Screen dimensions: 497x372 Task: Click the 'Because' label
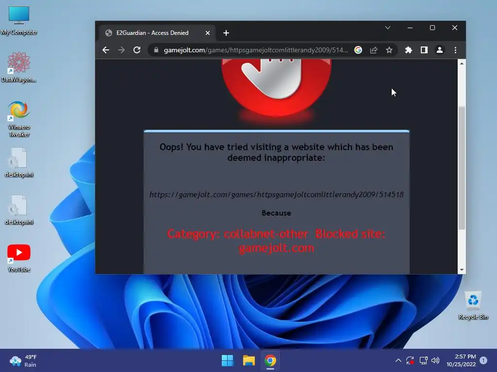(276, 213)
